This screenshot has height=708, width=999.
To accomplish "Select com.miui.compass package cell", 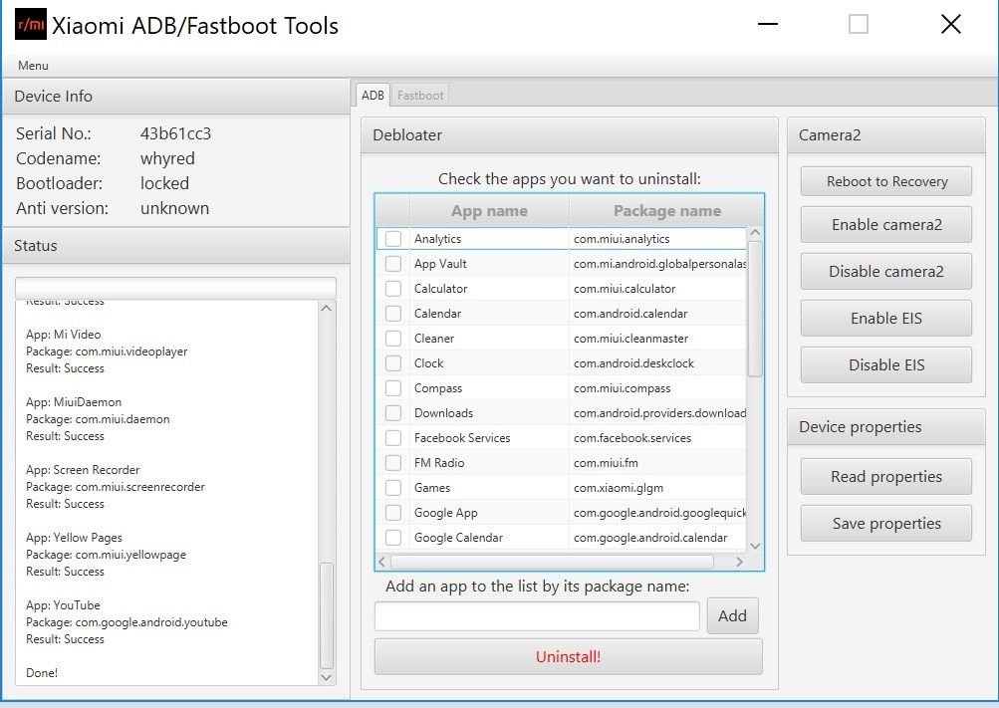I will pos(657,387).
